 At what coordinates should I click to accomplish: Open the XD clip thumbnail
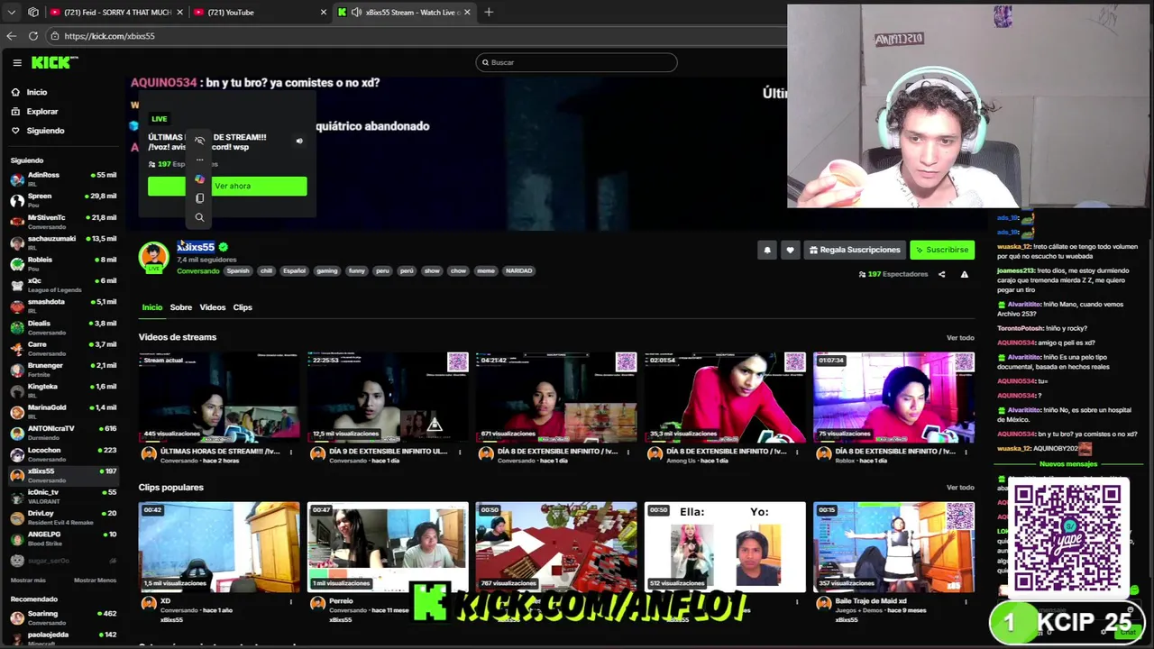219,547
